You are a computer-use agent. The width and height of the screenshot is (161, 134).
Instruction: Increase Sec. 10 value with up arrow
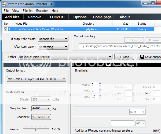[x=100, y=95]
